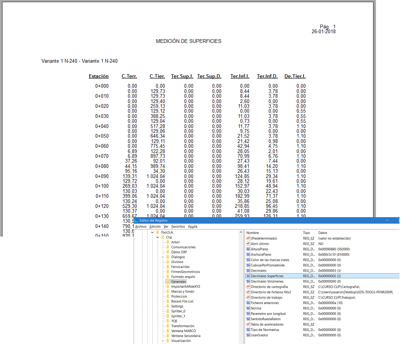401x344 pixels.
Task: Open the Ver menu
Action: (166, 226)
